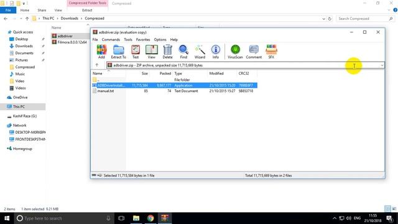Click the Explorer refresh button

[x=330, y=19]
